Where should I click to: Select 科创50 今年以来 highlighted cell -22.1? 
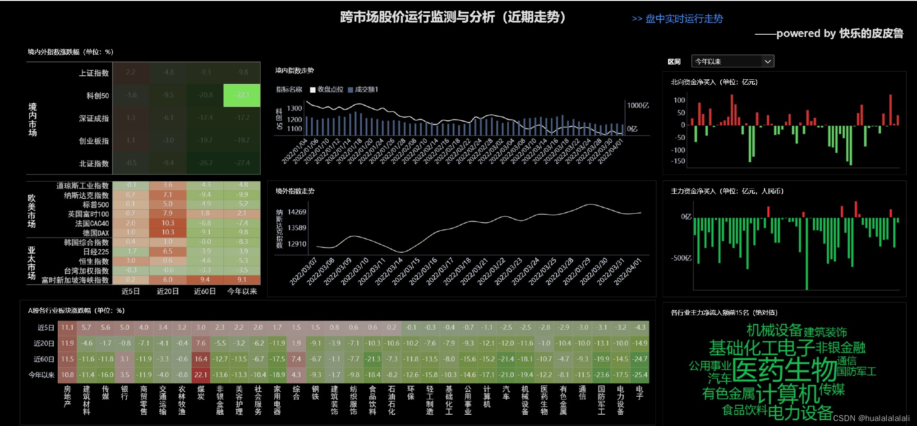pos(242,95)
